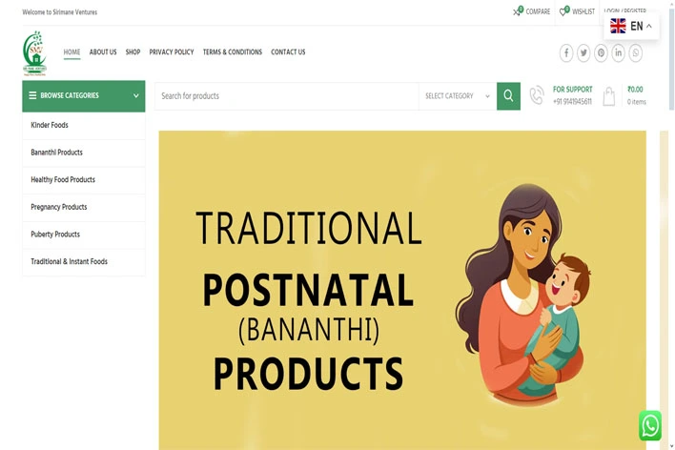Click the green search magnifier button
The width and height of the screenshot is (675, 450).
508,96
